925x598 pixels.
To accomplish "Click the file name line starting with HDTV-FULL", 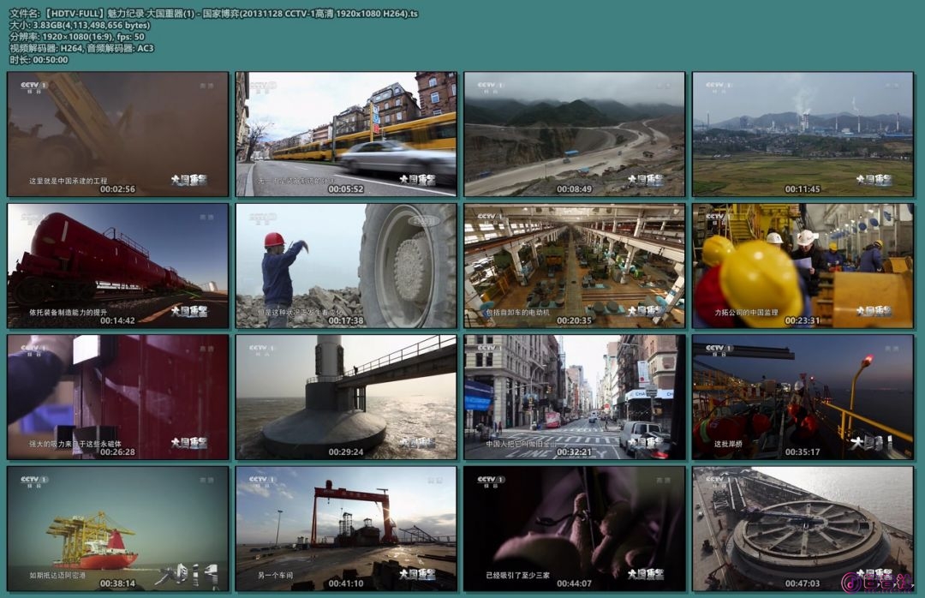I will pos(213,13).
